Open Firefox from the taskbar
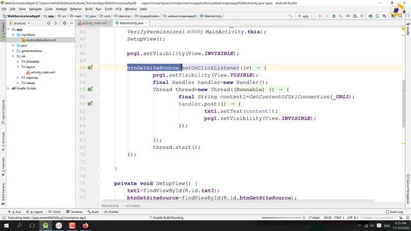 pyautogui.click(x=85, y=225)
